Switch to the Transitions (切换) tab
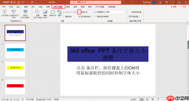The height and width of the screenshot is (101, 189). pyautogui.click(x=41, y=7)
